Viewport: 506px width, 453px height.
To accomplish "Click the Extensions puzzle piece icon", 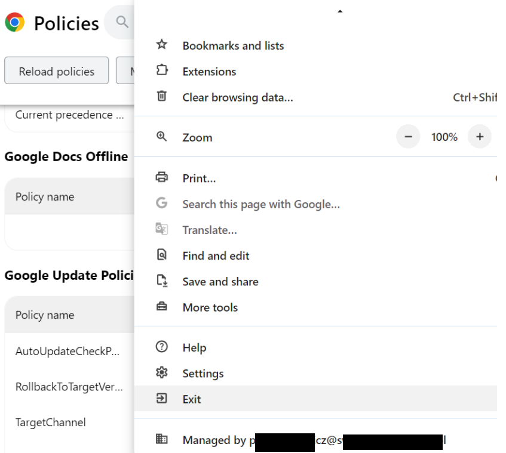I will coord(162,70).
